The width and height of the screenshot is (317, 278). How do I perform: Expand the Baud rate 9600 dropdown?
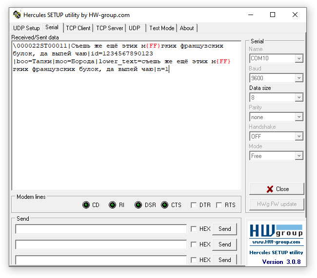[x=299, y=78]
